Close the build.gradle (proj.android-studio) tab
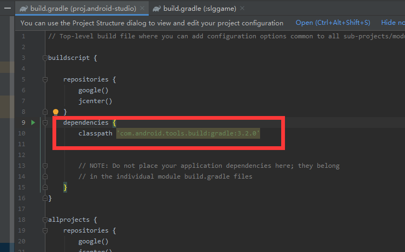Image resolution: width=405 pixels, height=252 pixels. tap(141, 9)
